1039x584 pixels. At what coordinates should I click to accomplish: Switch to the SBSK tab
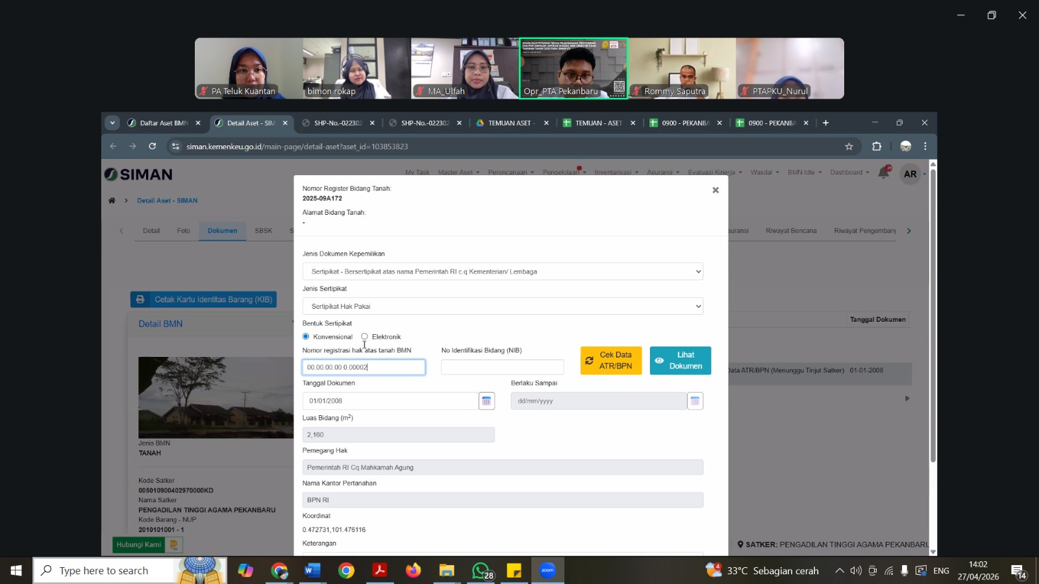[264, 230]
